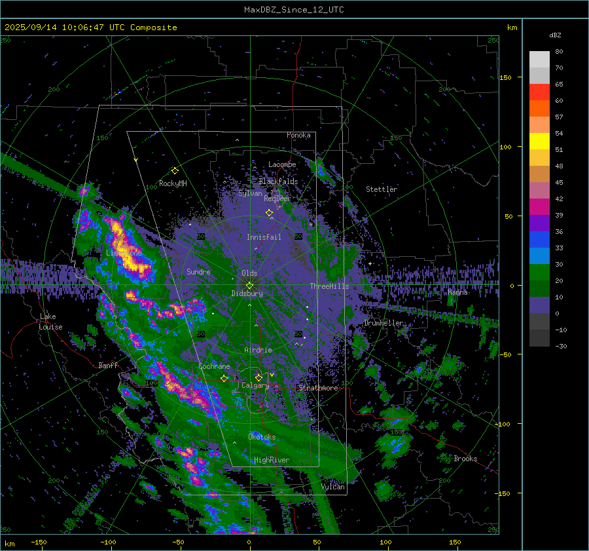Image resolution: width=589 pixels, height=551 pixels.
Task: Click the legend value 80
Action: (559, 52)
